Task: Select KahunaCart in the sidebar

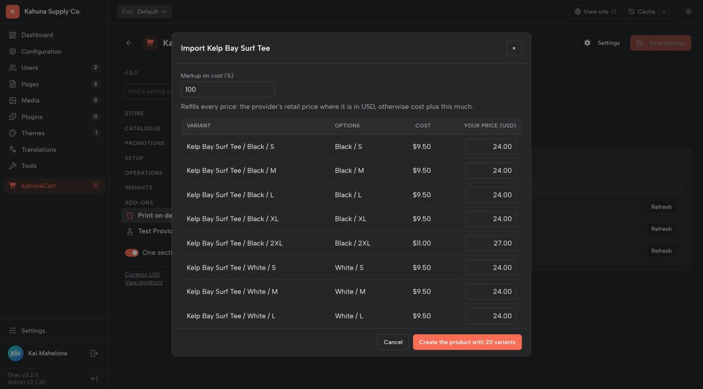Action: (x=54, y=186)
